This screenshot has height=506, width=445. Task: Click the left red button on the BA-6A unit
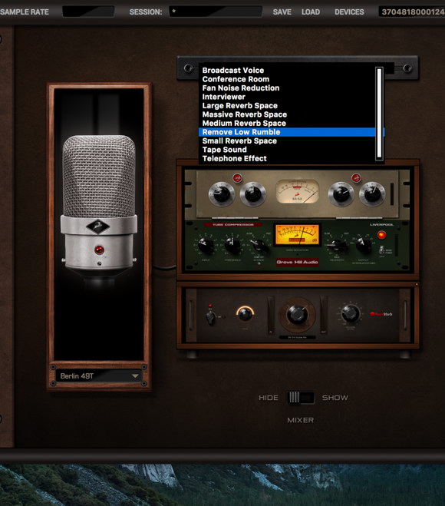[238, 178]
